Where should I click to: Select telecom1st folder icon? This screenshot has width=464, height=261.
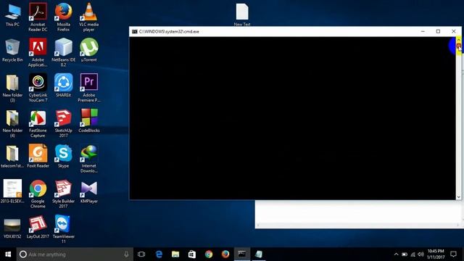point(12,157)
